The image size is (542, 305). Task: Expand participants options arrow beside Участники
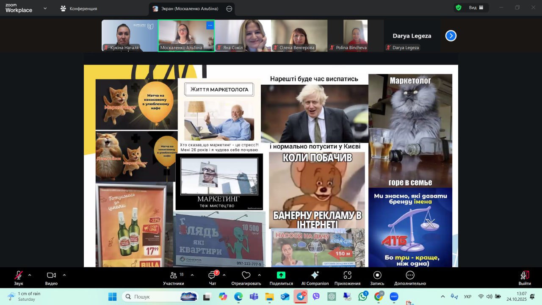coord(192,275)
